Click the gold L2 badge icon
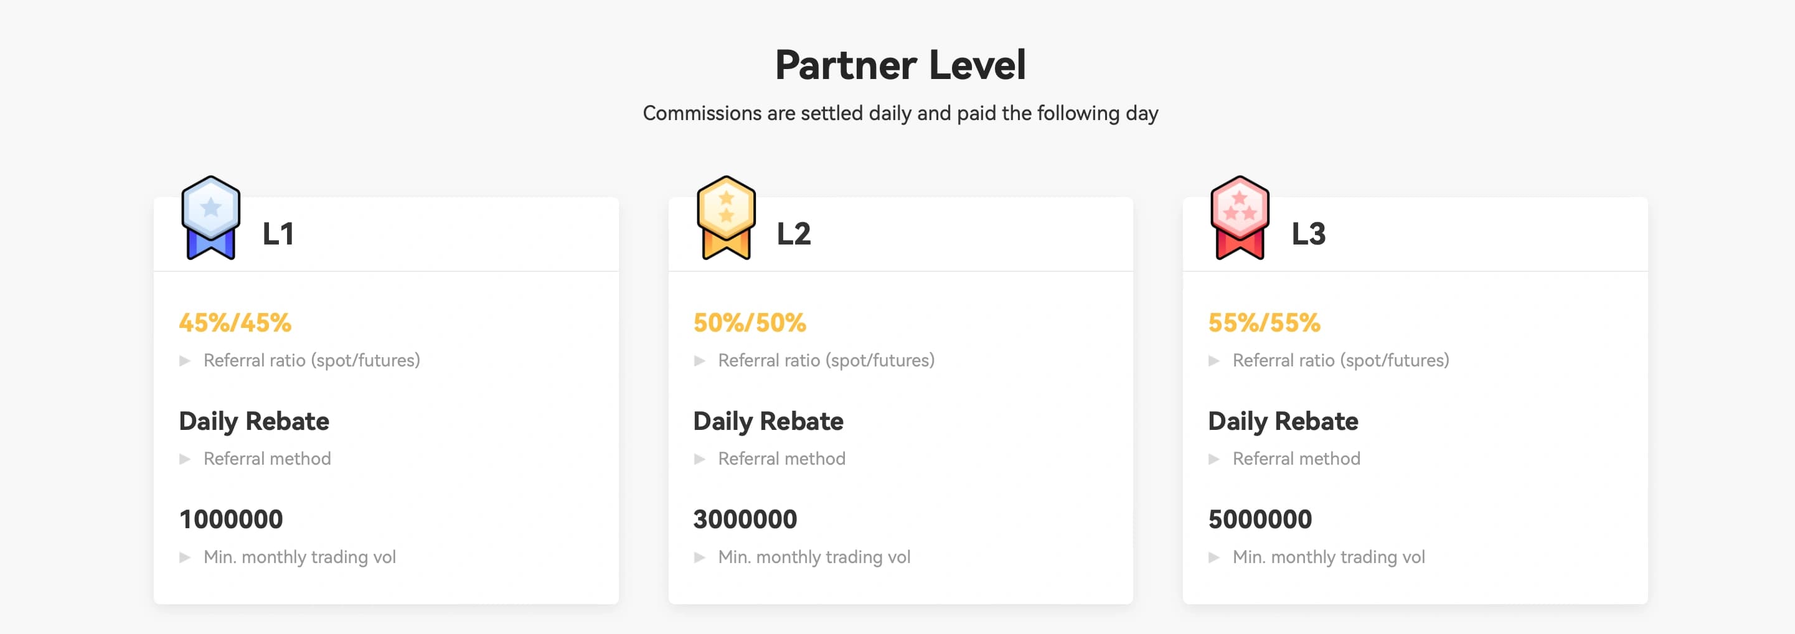The height and width of the screenshot is (634, 1795). (726, 217)
